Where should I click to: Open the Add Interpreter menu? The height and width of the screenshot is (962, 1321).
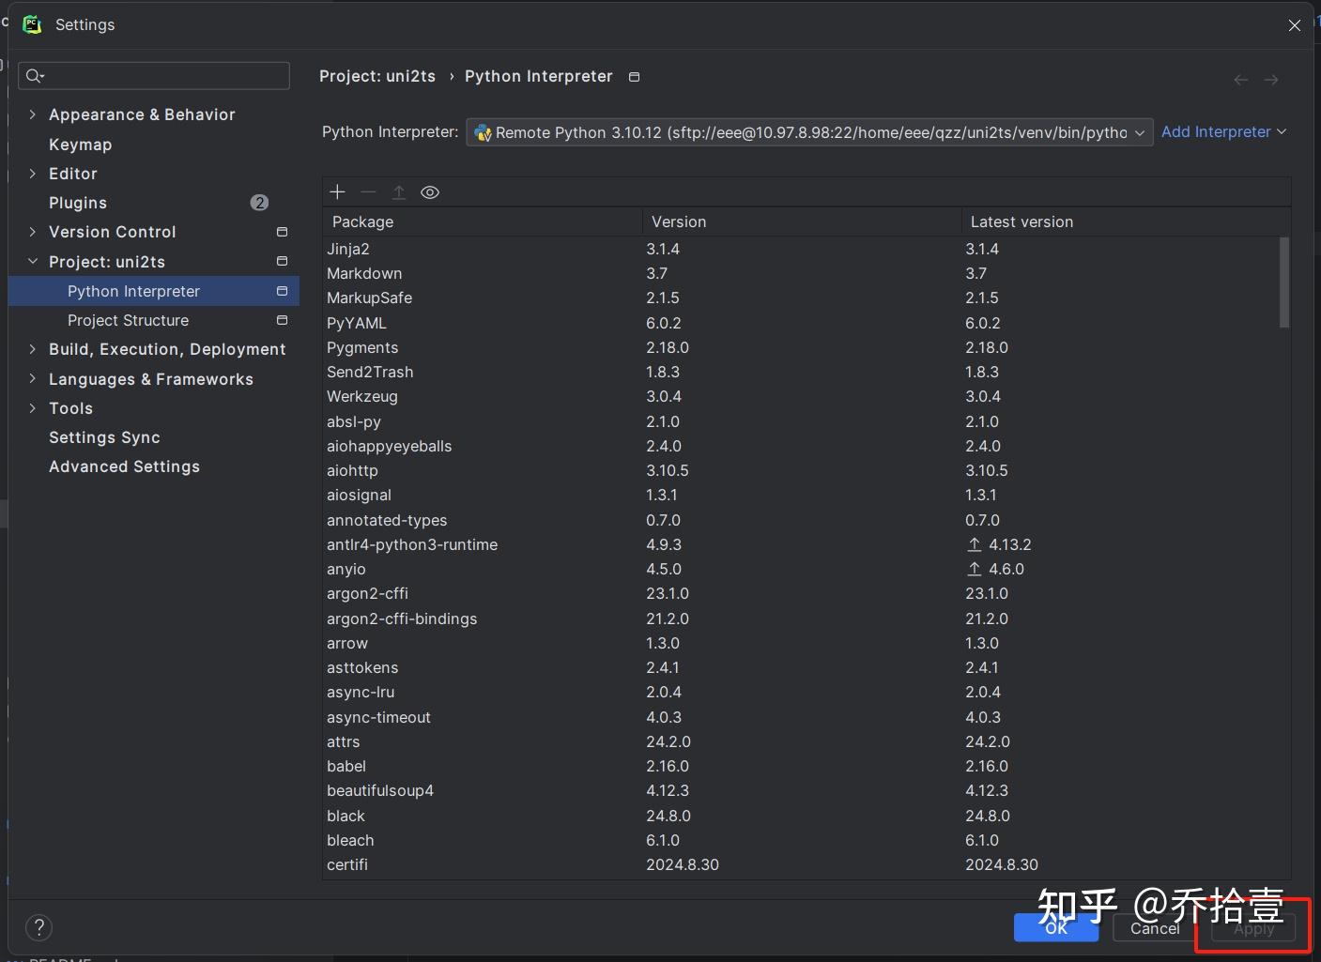1224,131
